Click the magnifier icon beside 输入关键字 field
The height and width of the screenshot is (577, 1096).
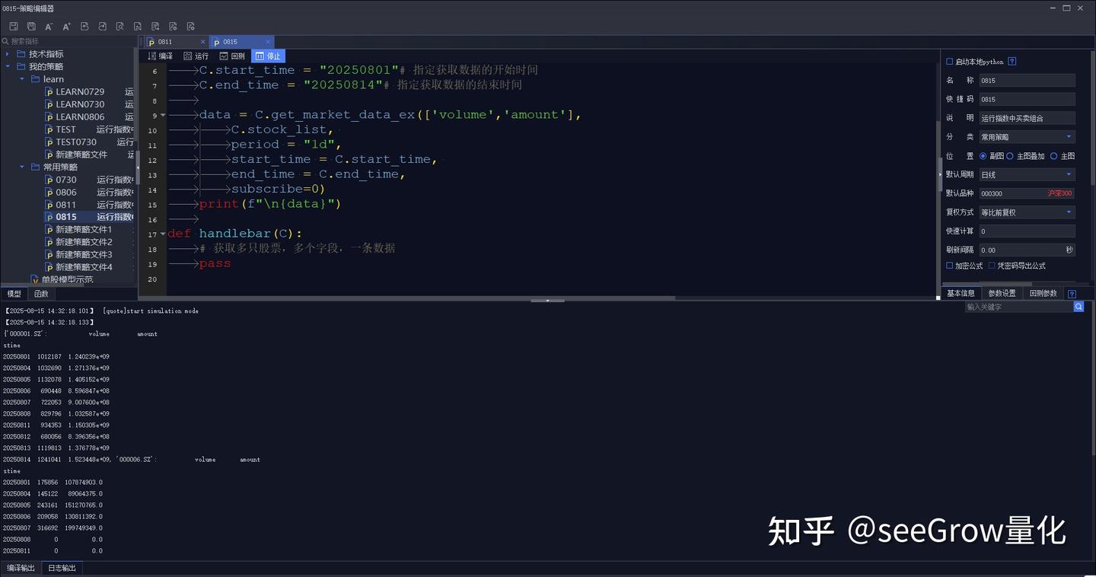click(x=1078, y=307)
